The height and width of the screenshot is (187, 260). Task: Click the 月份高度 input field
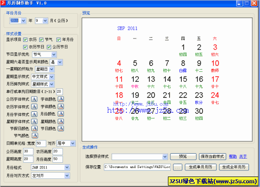pos(58,159)
